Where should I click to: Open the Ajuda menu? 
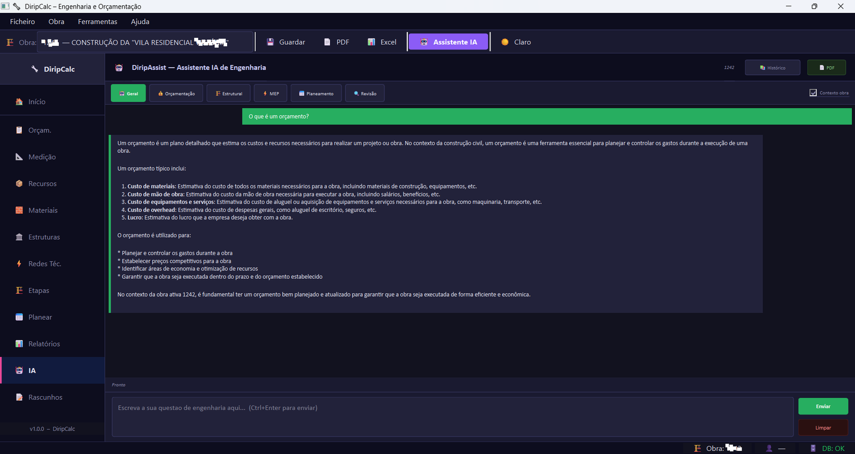(140, 22)
